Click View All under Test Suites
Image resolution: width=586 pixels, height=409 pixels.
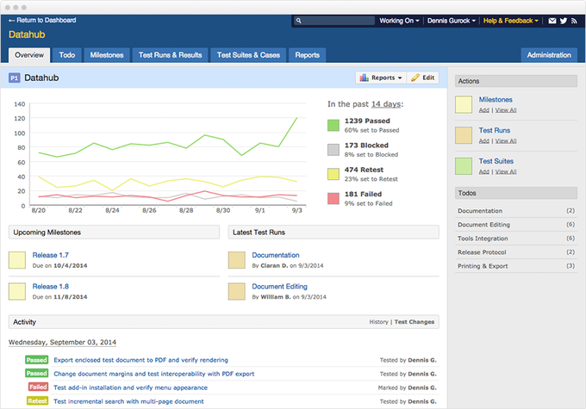click(506, 171)
